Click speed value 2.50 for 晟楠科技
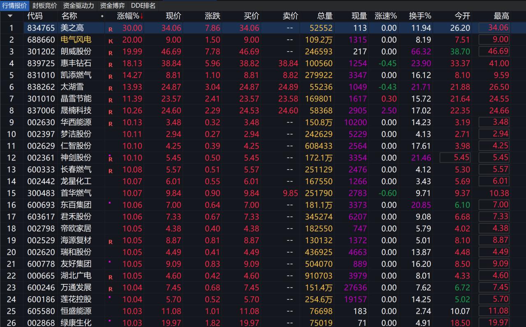 pyautogui.click(x=389, y=111)
